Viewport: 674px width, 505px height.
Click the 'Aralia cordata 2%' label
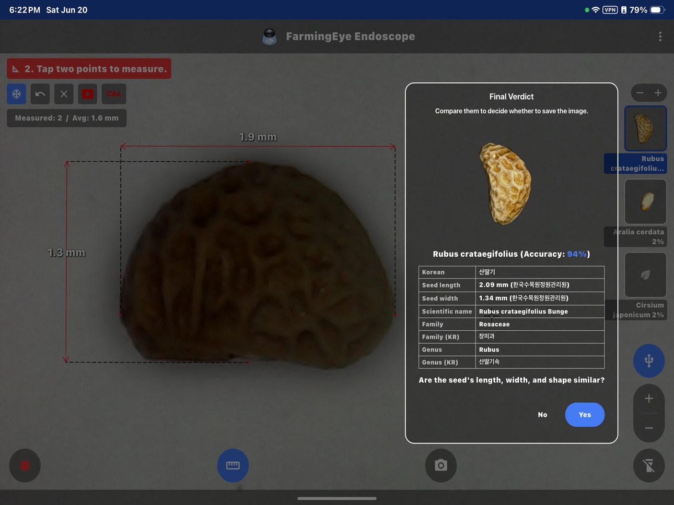point(635,237)
